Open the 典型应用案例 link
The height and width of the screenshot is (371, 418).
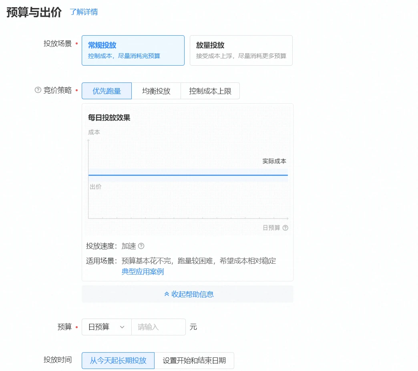point(143,272)
